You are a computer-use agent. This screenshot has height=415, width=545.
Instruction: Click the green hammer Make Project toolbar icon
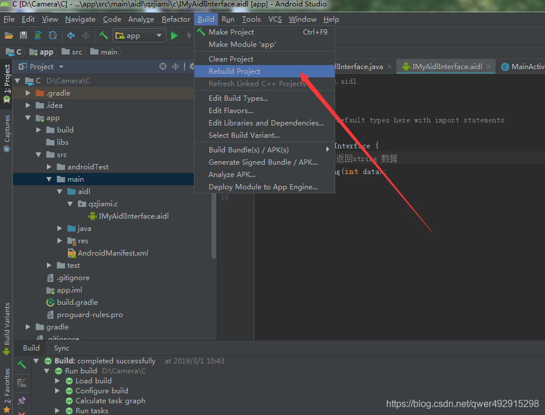(x=104, y=35)
